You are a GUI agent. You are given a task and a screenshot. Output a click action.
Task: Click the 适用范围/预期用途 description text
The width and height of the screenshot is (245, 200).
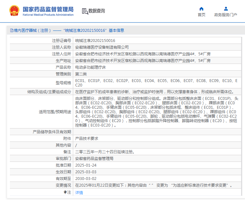tap(157, 112)
